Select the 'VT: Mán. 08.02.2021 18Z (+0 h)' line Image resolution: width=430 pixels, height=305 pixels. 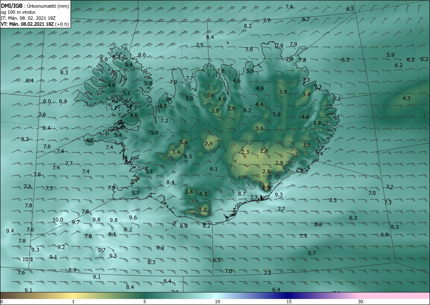point(35,24)
